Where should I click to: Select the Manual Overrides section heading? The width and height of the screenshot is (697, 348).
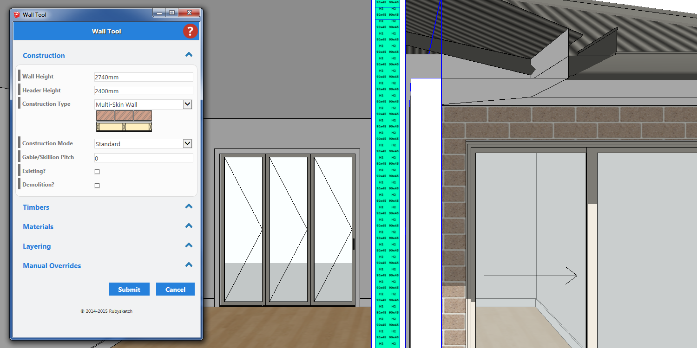coord(52,266)
